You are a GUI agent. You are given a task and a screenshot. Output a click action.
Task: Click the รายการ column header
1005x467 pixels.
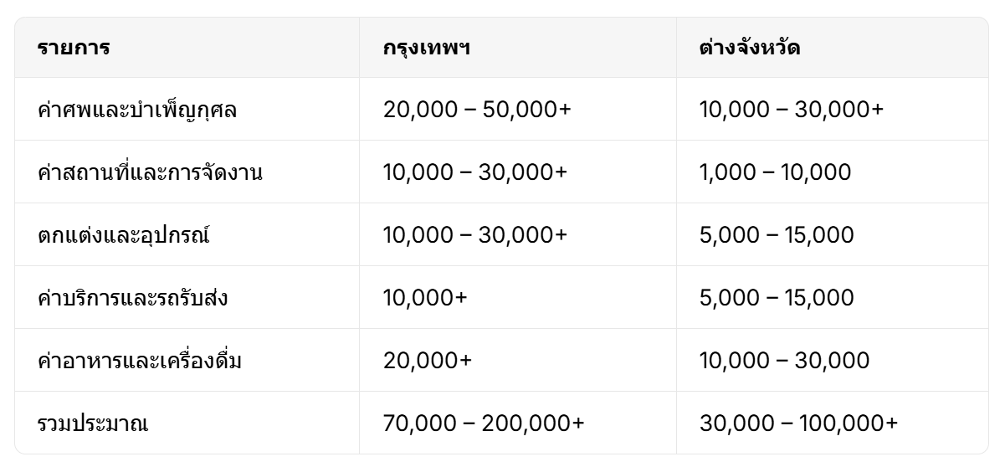(x=74, y=48)
